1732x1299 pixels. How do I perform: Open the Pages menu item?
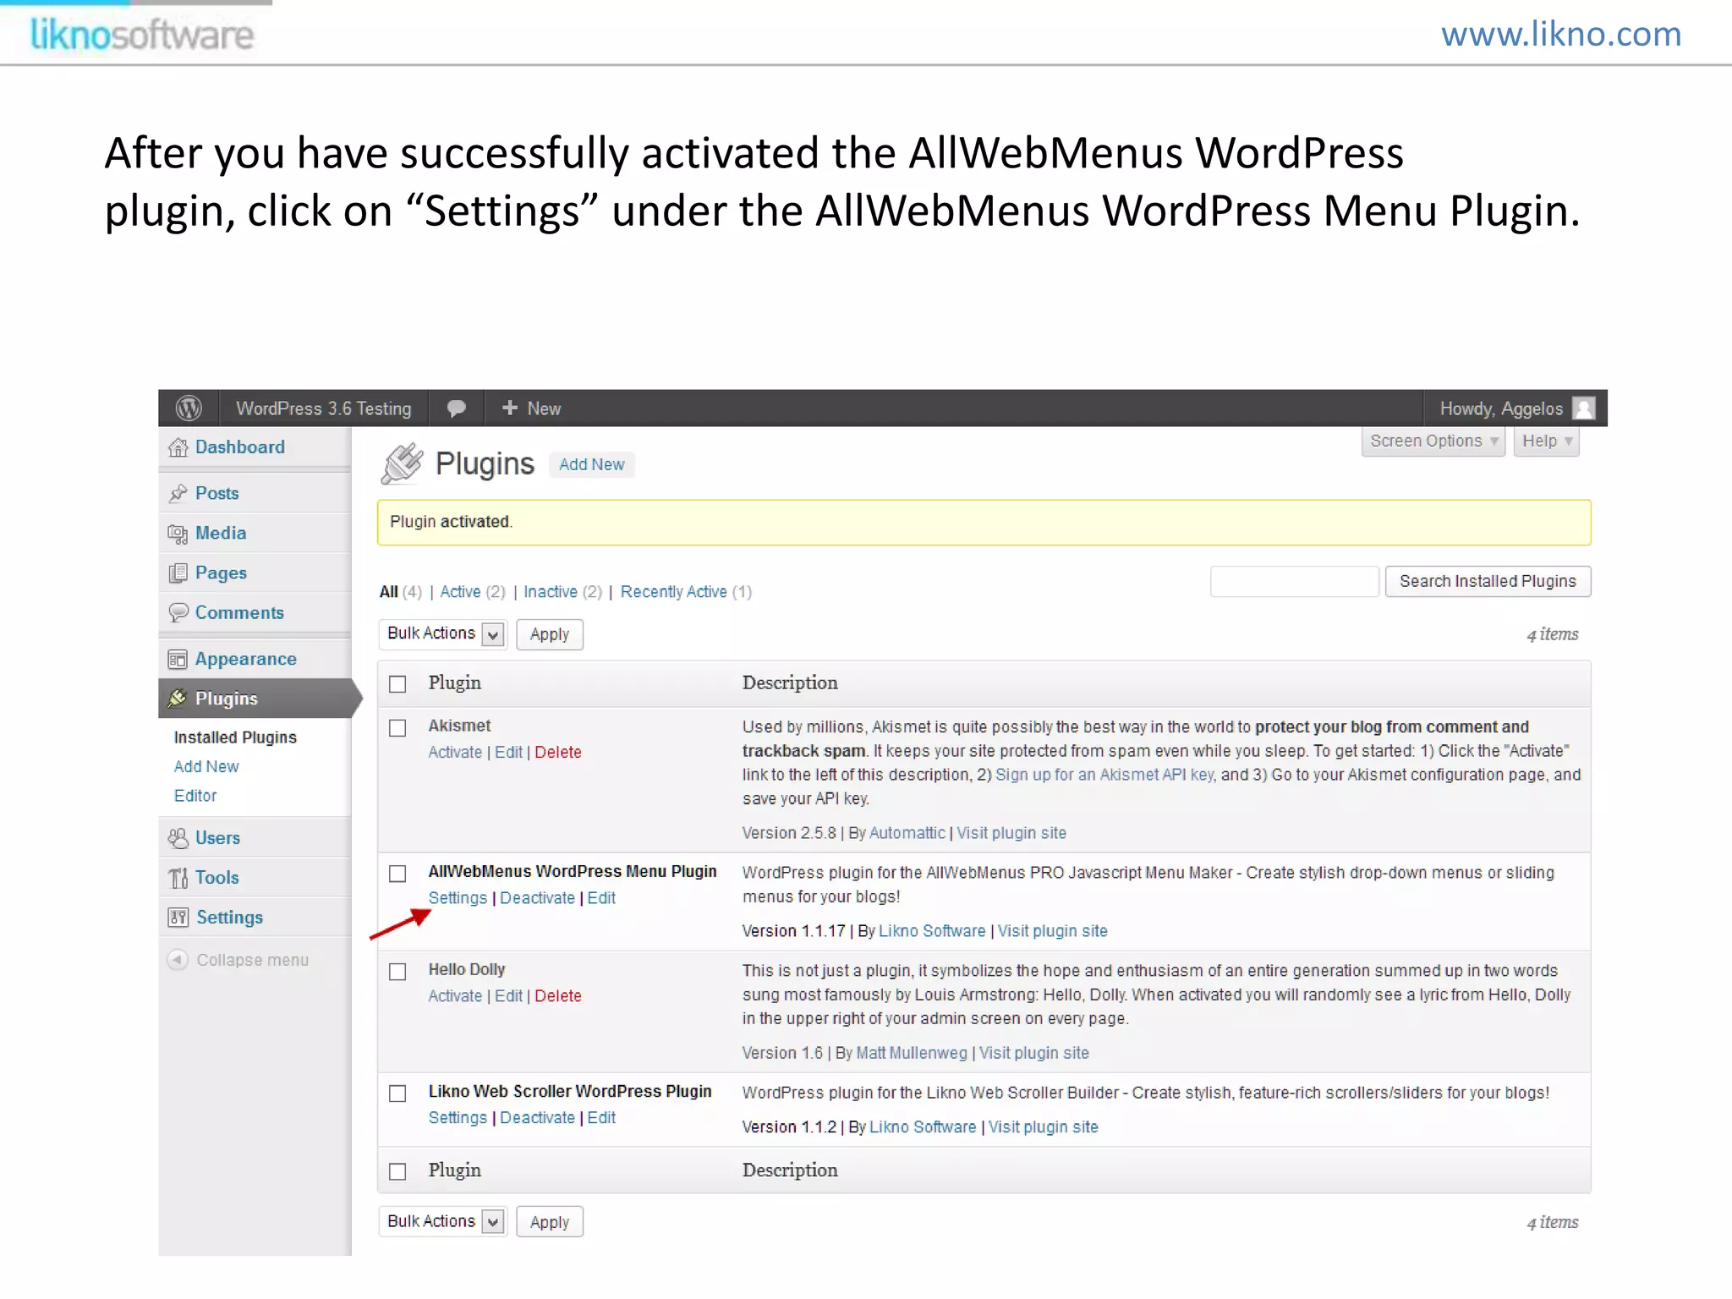[221, 573]
